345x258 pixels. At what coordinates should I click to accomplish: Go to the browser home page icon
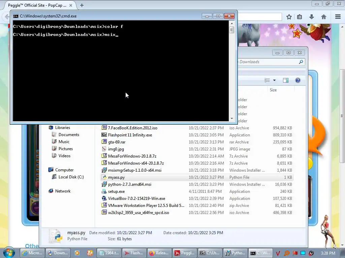(324, 17)
